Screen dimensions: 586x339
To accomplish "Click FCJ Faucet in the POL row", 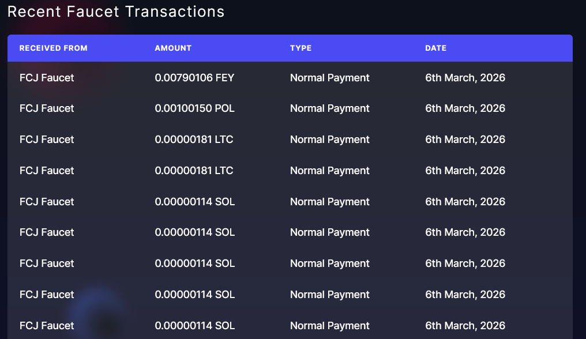I will tap(47, 108).
